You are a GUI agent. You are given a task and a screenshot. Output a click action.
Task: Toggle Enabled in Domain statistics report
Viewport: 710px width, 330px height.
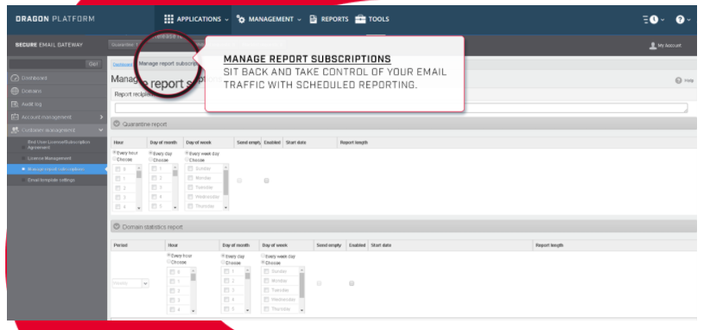point(352,283)
